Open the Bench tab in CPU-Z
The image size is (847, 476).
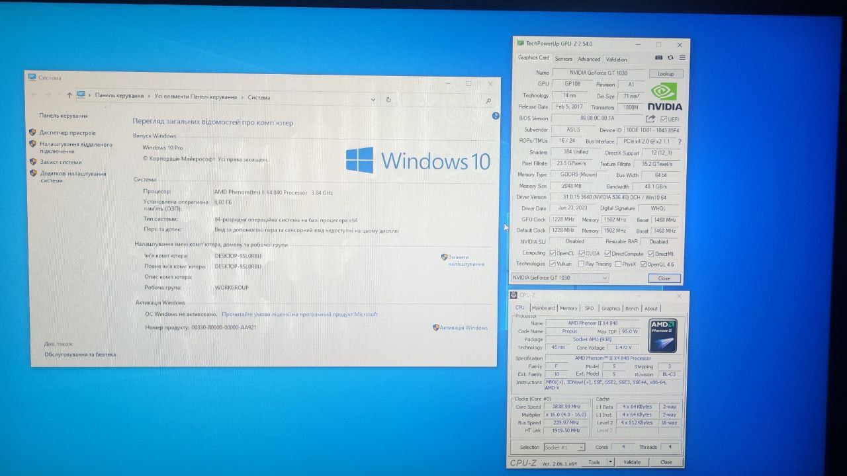click(x=632, y=308)
